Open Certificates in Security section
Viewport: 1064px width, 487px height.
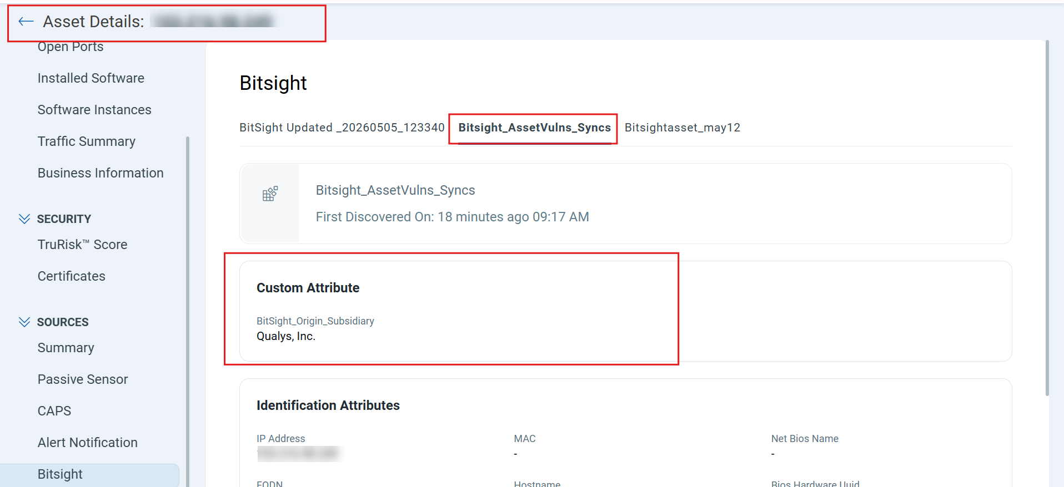coord(72,276)
